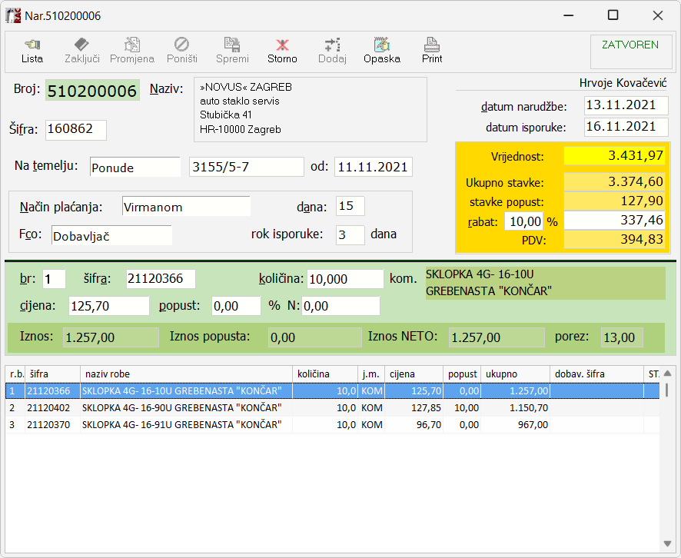Screen dimensions: 681x558
Task: Click the Spremi save icon
Action: point(232,51)
